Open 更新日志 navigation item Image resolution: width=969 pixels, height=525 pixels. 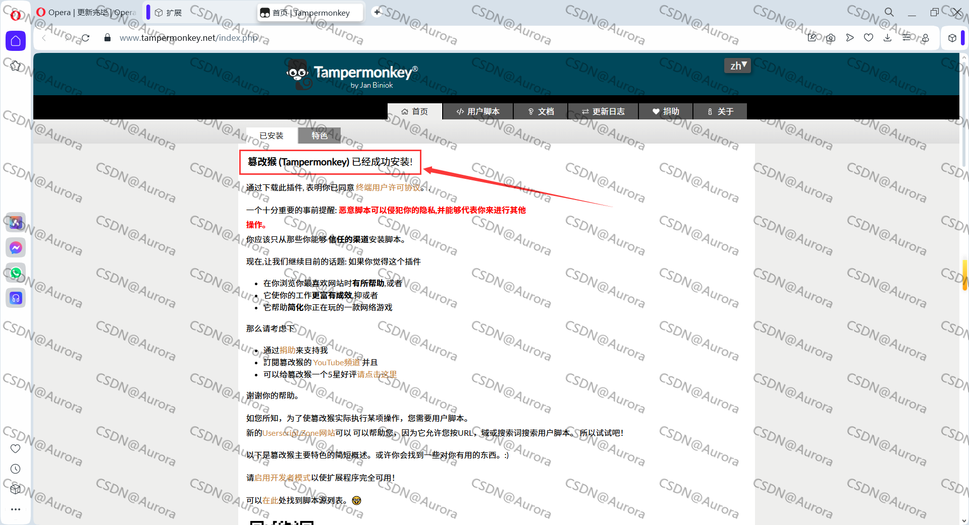click(x=604, y=111)
